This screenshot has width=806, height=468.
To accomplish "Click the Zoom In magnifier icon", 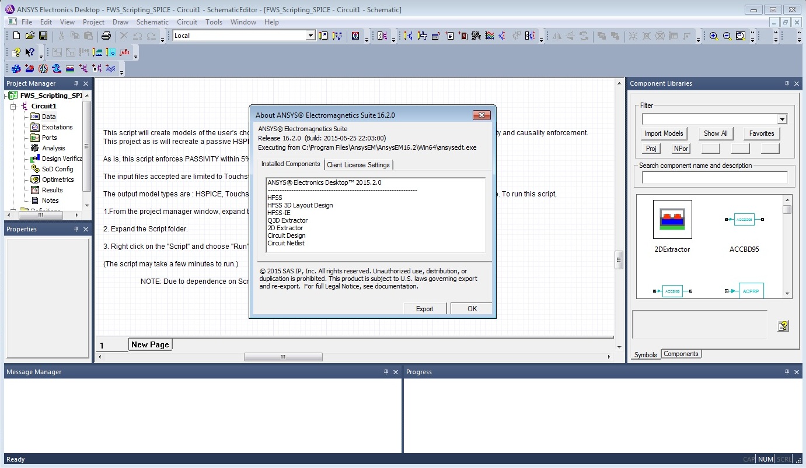I will 714,36.
